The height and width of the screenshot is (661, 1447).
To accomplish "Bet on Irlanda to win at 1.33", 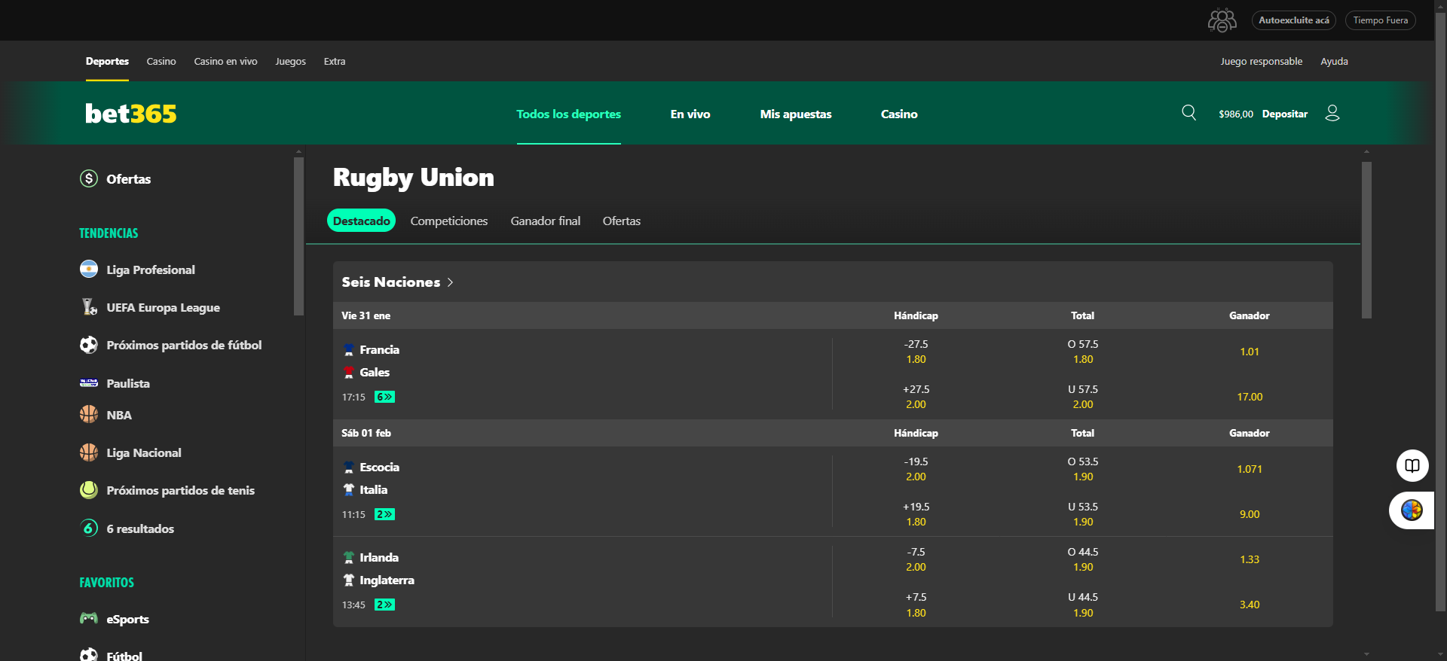I will [x=1250, y=559].
